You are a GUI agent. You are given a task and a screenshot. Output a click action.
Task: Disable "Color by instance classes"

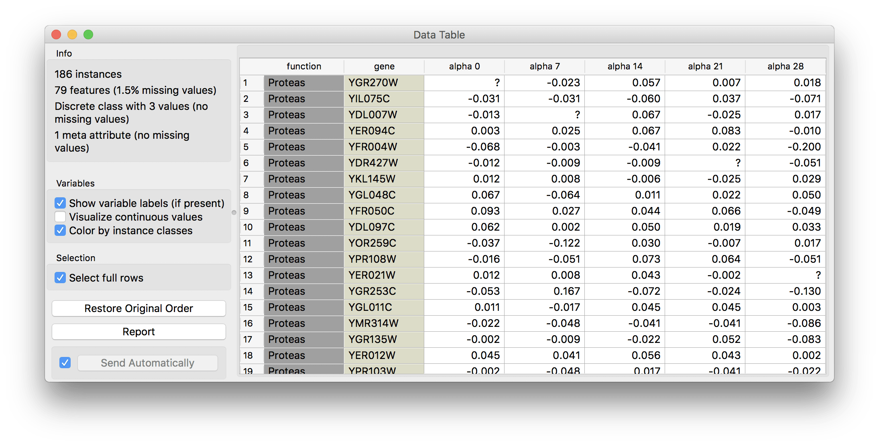click(60, 231)
